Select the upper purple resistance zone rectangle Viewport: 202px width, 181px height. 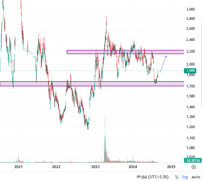click(125, 52)
